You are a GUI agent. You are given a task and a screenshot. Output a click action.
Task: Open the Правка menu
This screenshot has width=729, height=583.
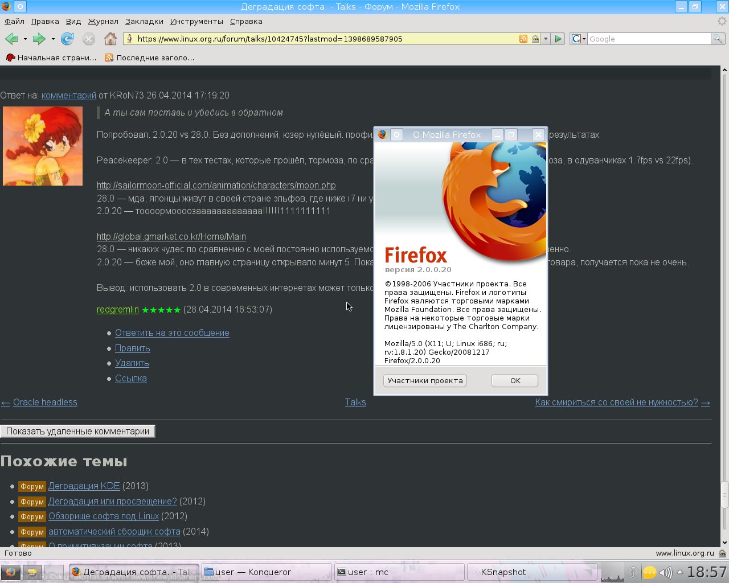click(x=45, y=21)
